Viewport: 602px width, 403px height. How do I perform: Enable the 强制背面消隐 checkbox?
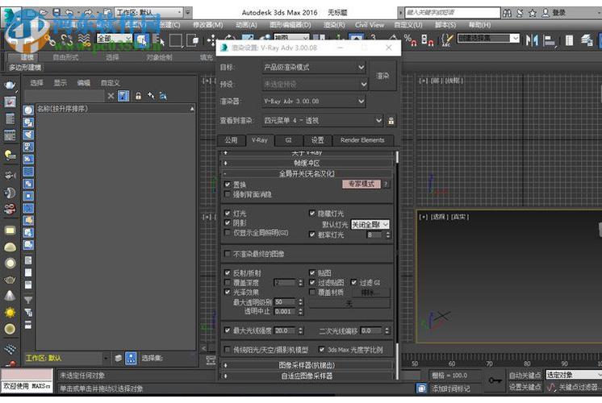(228, 194)
